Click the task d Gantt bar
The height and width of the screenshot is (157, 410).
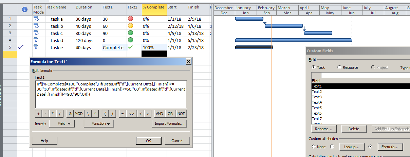[x=293, y=40]
